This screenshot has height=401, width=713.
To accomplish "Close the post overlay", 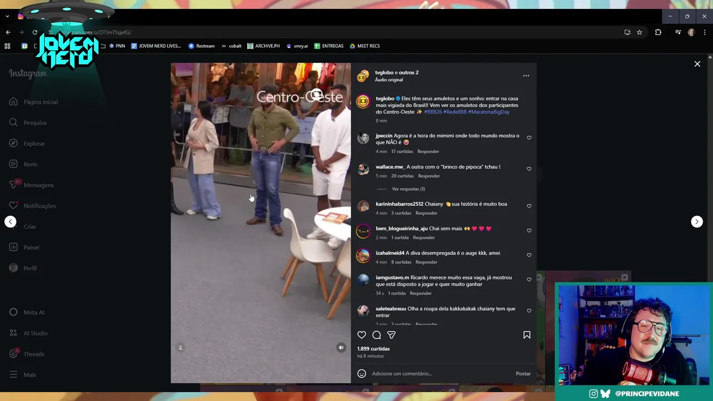I will [697, 64].
